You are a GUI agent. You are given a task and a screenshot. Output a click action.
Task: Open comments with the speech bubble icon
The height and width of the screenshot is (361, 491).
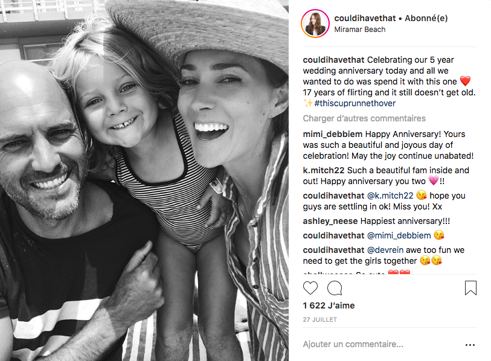tap(335, 288)
